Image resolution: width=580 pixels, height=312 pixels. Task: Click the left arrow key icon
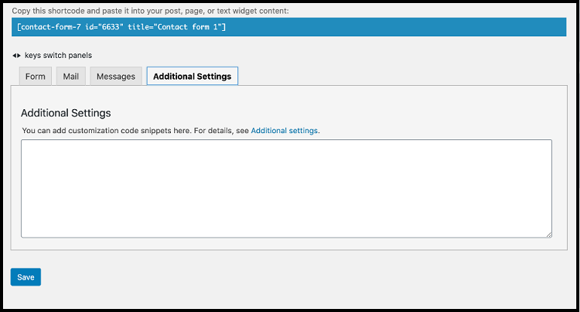(14, 56)
